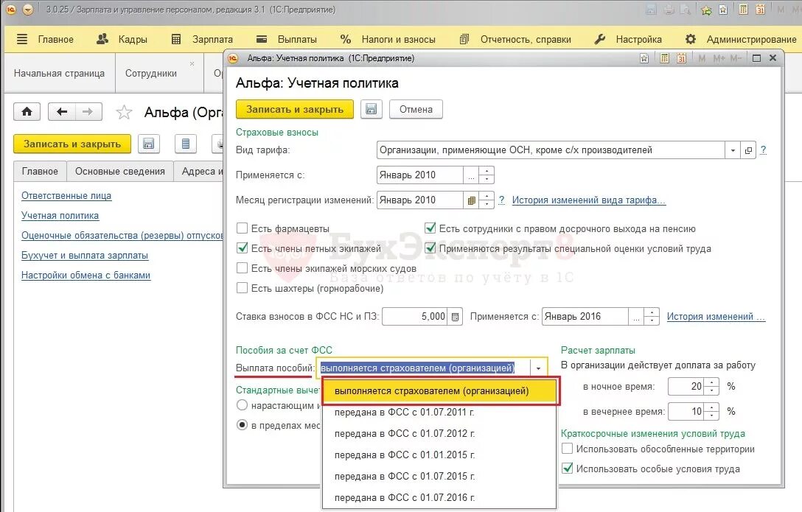The height and width of the screenshot is (512, 802).
Task: Open the Налоги и взносы section
Action: [388, 39]
